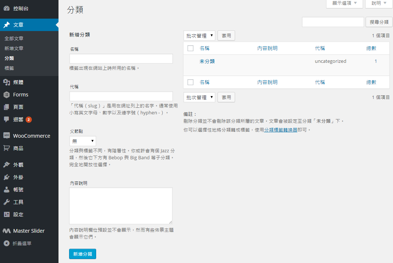Image resolution: width=393 pixels, height=263 pixels.
Task: Click the Media icon in sidebar
Action: click(6, 82)
